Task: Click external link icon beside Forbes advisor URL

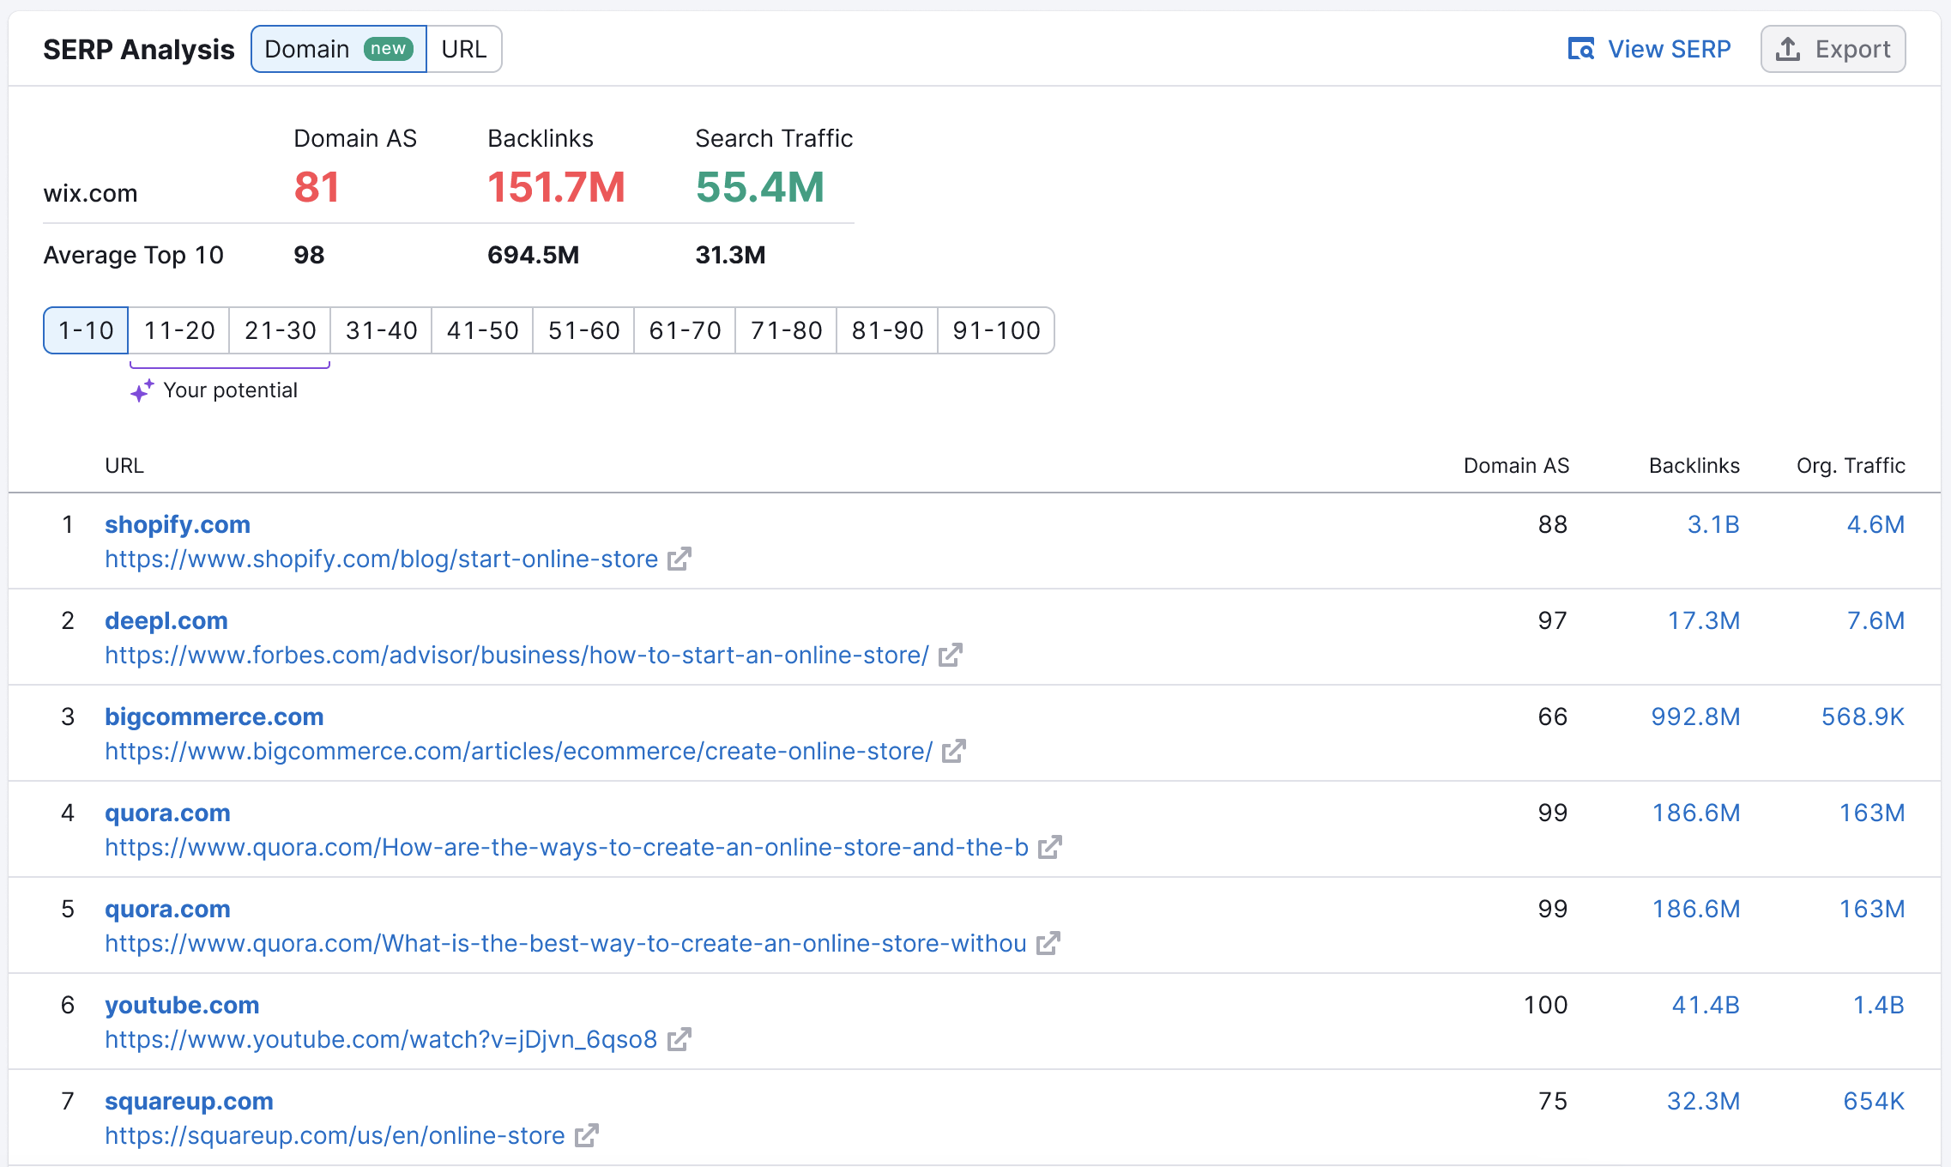Action: coord(950,656)
